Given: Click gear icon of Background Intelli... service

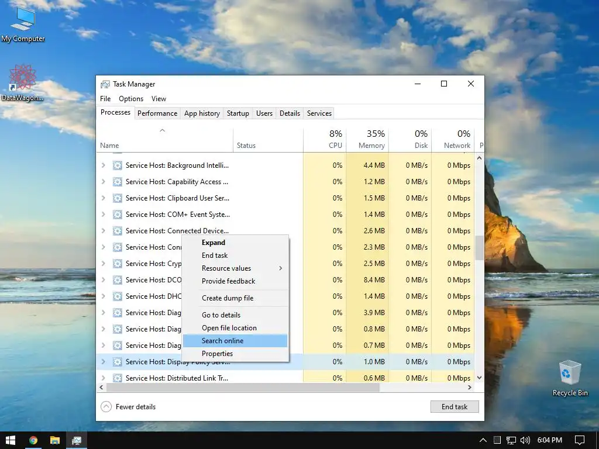Looking at the screenshot, I should [x=117, y=165].
